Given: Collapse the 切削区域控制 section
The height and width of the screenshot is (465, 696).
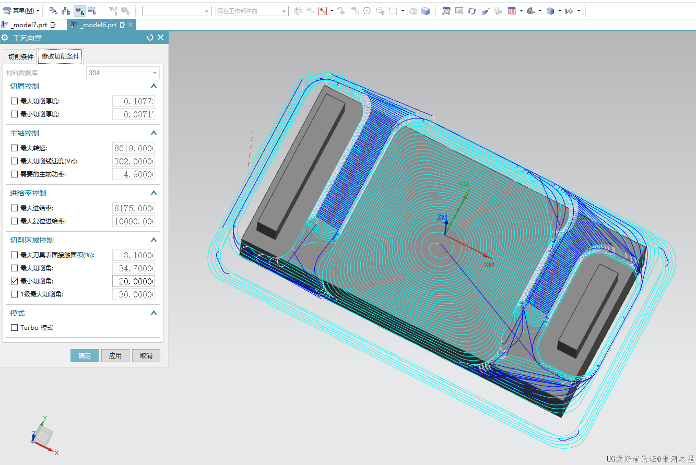Looking at the screenshot, I should 154,240.
